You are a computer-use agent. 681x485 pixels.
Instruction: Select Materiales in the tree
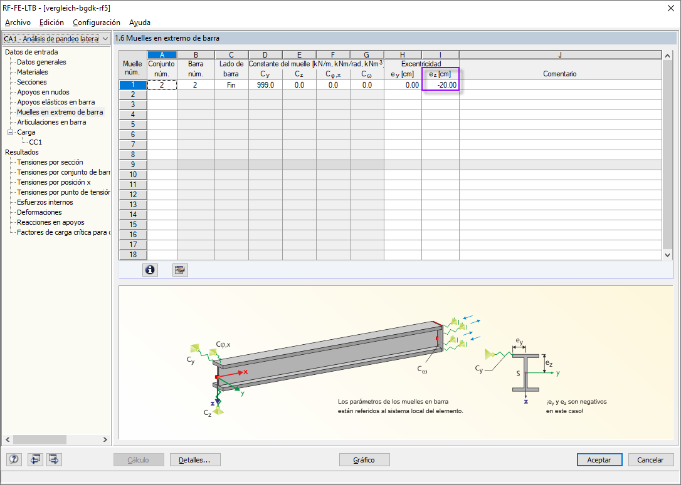[33, 72]
